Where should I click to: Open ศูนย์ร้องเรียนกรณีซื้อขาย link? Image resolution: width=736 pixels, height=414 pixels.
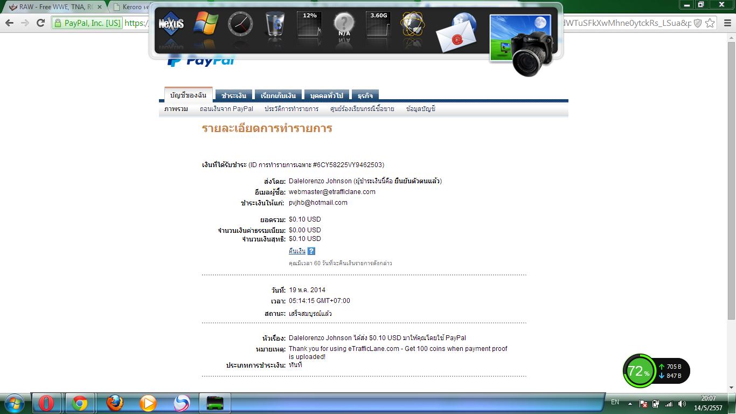(362, 109)
